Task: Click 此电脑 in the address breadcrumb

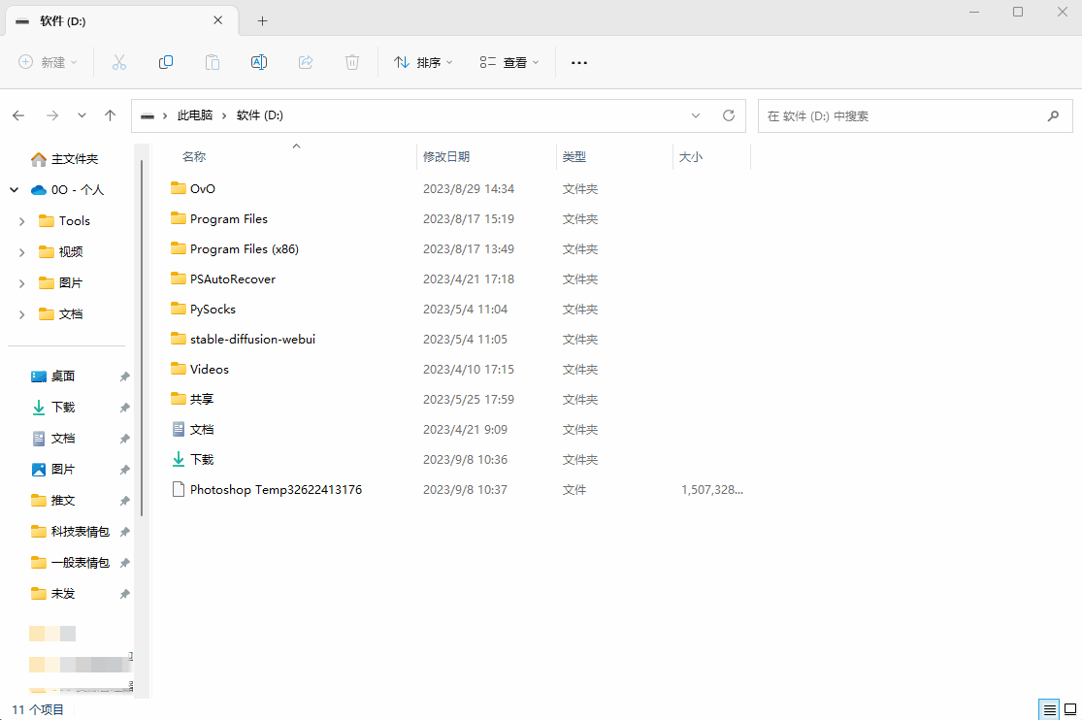Action: point(194,115)
